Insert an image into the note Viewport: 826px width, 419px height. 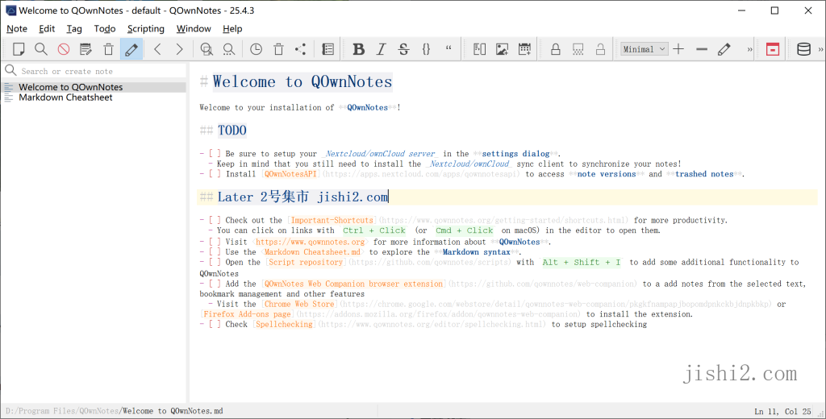502,49
